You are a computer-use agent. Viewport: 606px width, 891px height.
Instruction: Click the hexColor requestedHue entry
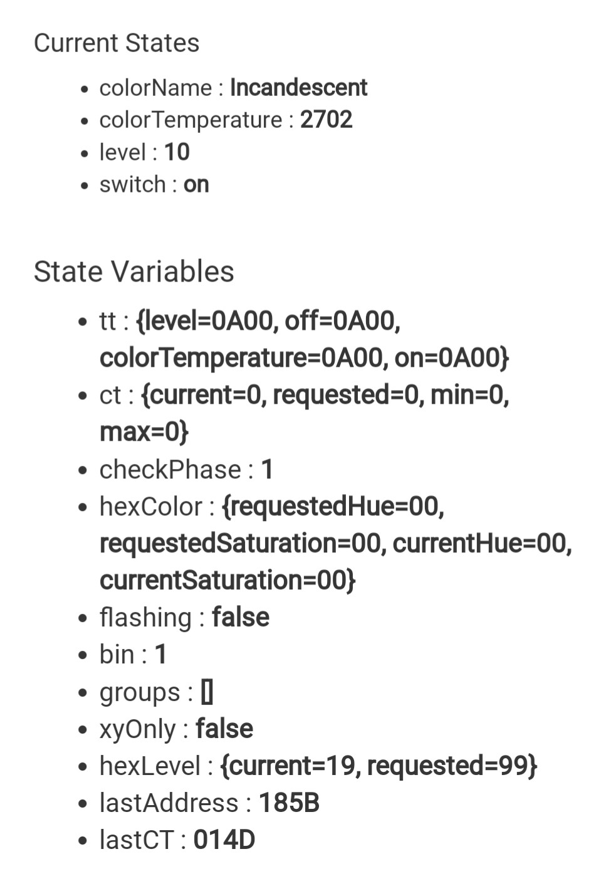click(333, 507)
